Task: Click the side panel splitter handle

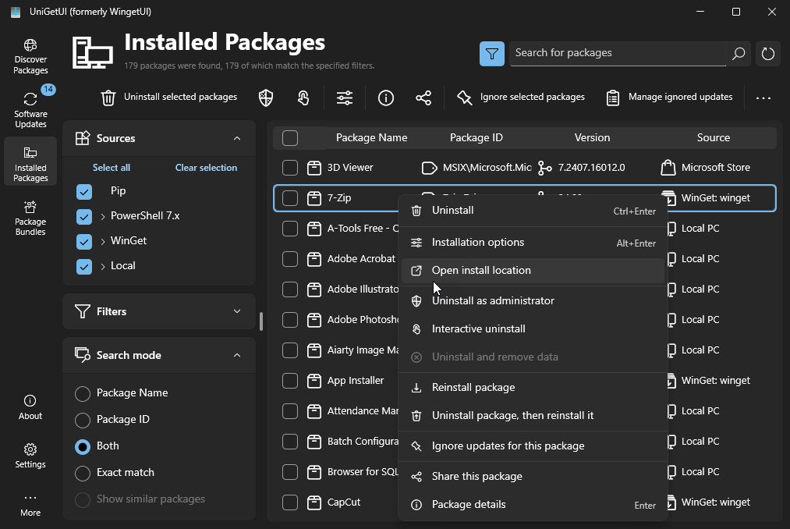Action: tap(261, 321)
